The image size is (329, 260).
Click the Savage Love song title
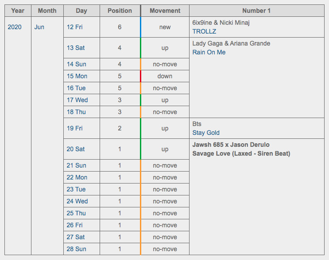click(x=241, y=153)
